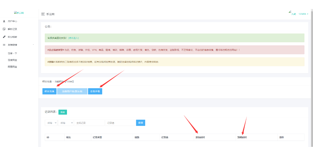Viewport: 313px width, 147px height.
Task: Open the 百度一下 sidebar link
Action: pyautogui.click(x=12, y=53)
